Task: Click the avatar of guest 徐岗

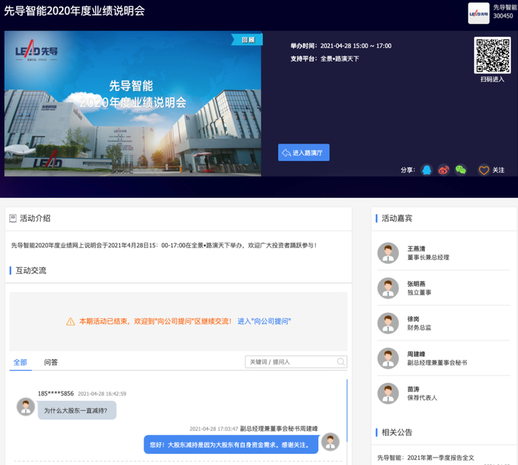Action: (x=388, y=323)
